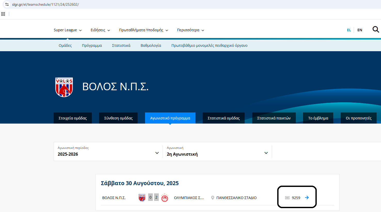Viewport: 381px width, 212px height.
Task: Click the Olympiacos club badge
Action: click(165, 198)
